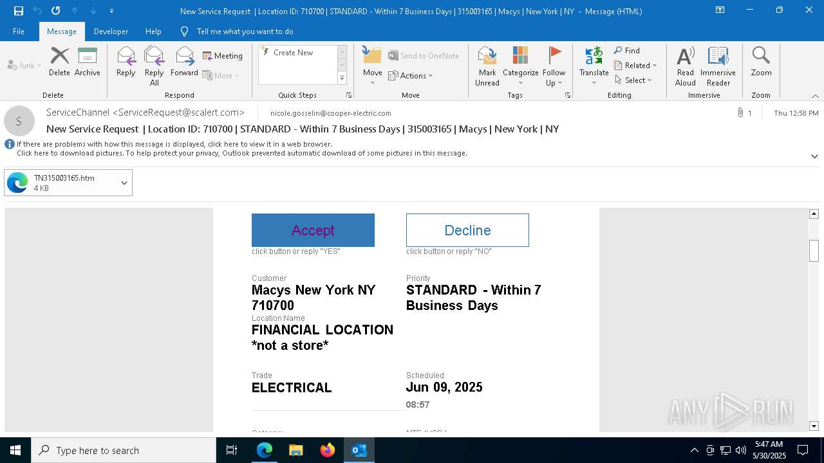
Task: Click the Tell me what you want to do box
Action: 245,32
